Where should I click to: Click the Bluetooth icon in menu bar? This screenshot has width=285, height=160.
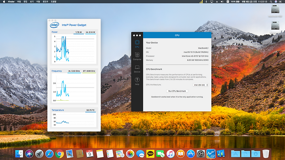(206, 2)
